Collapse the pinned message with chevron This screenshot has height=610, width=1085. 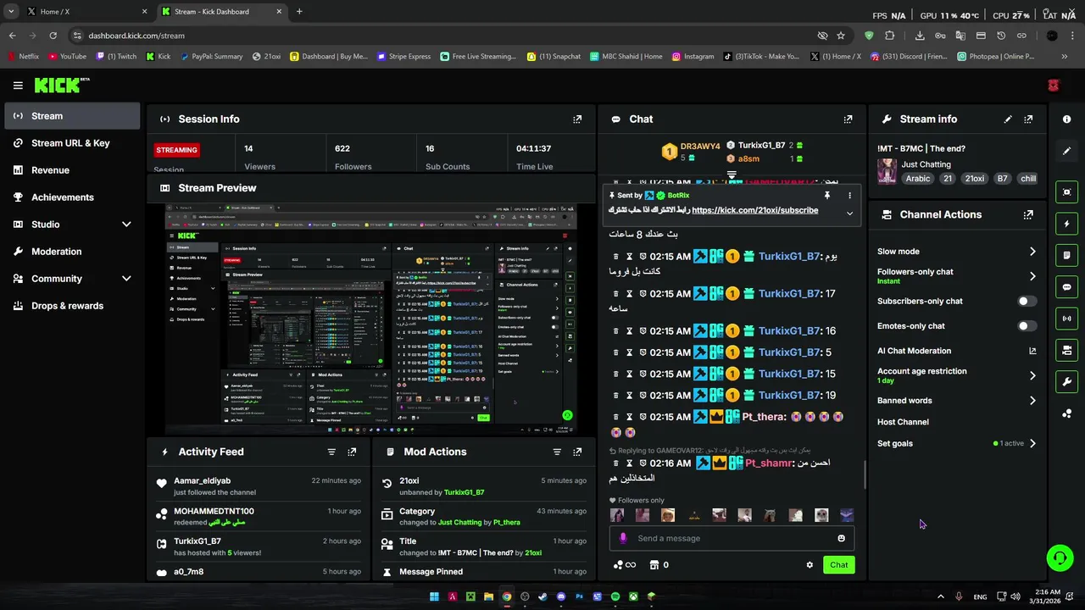(x=849, y=213)
